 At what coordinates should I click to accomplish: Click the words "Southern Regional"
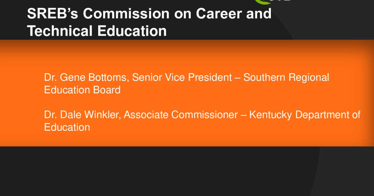[x=286, y=78]
